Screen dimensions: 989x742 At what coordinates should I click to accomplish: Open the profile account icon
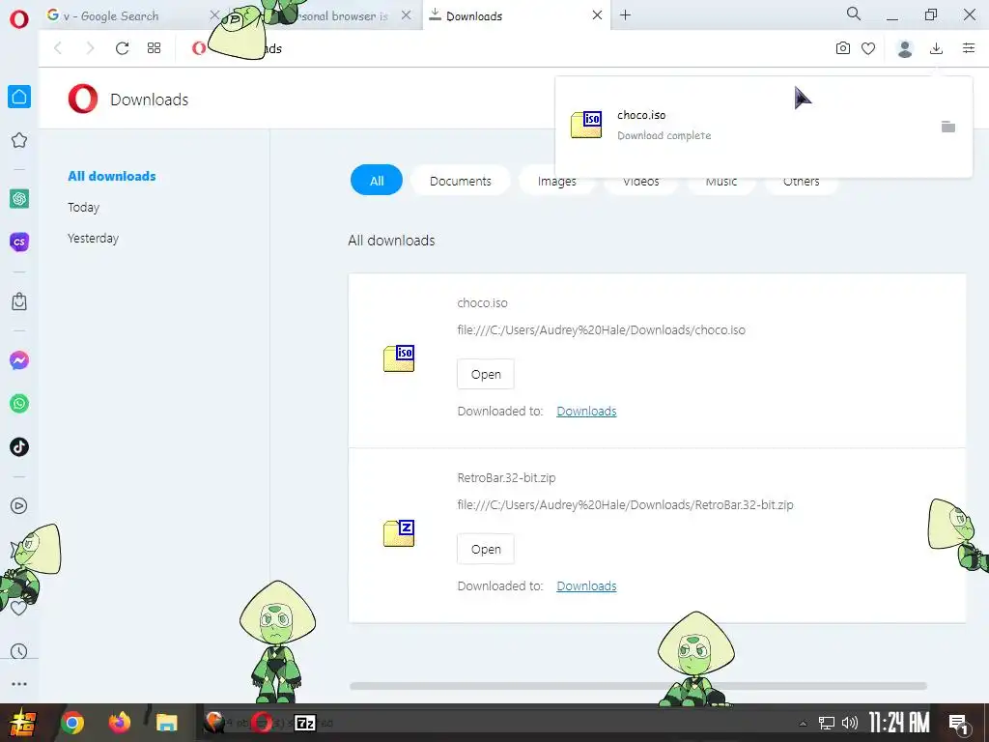click(905, 48)
